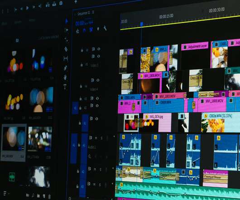Mute the Audio 1 track (M button)

[96, 138]
